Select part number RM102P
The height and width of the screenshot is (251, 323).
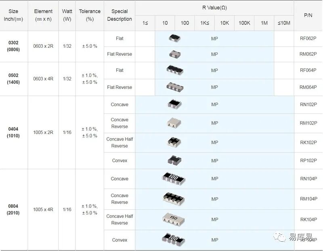click(x=308, y=123)
